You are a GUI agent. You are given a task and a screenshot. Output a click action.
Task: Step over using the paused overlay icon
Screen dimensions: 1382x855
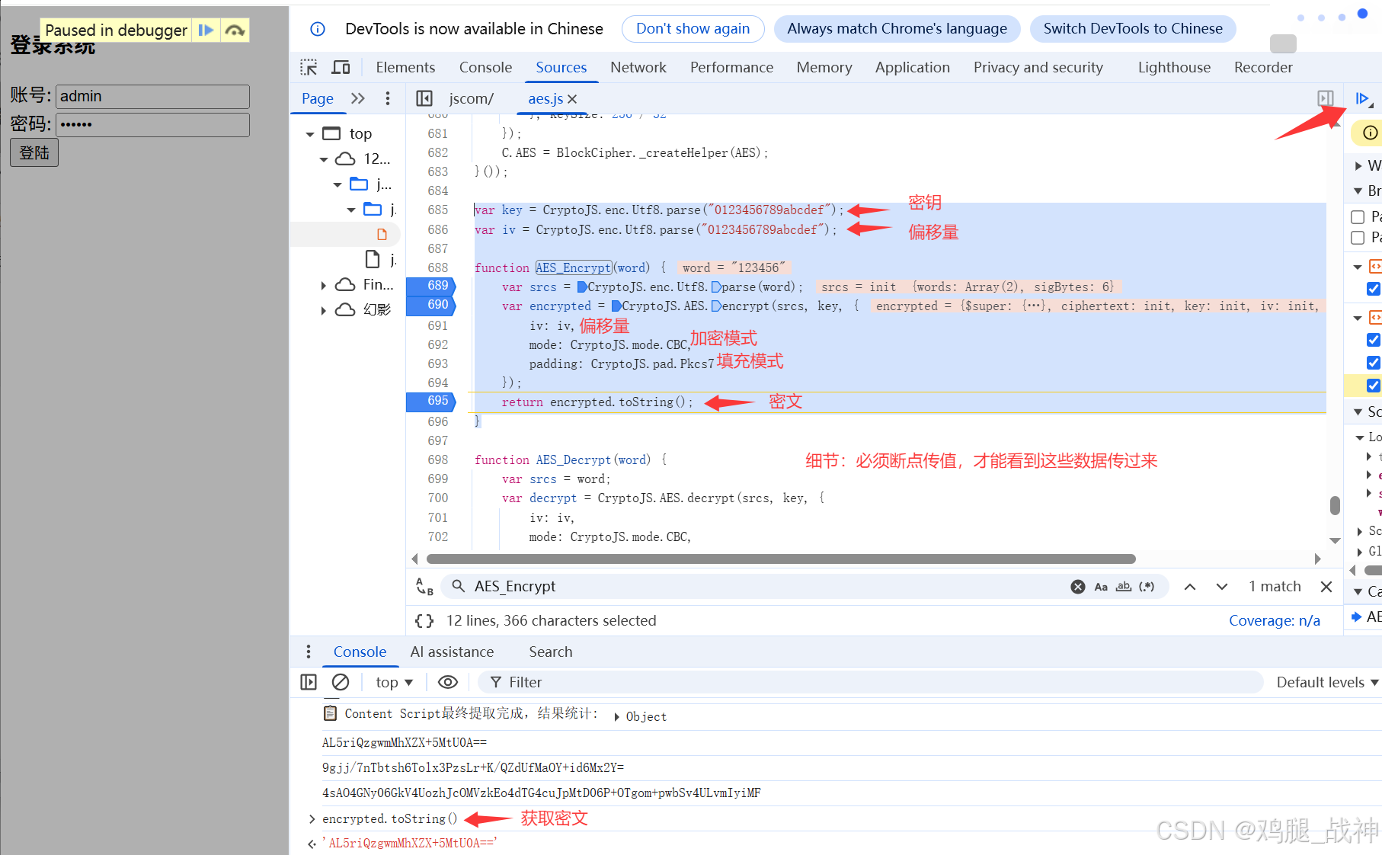[x=235, y=30]
